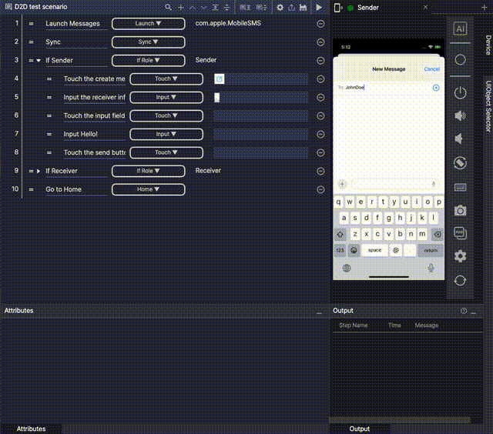
Task: Remove the Go to Home step via minus icon
Action: point(320,189)
